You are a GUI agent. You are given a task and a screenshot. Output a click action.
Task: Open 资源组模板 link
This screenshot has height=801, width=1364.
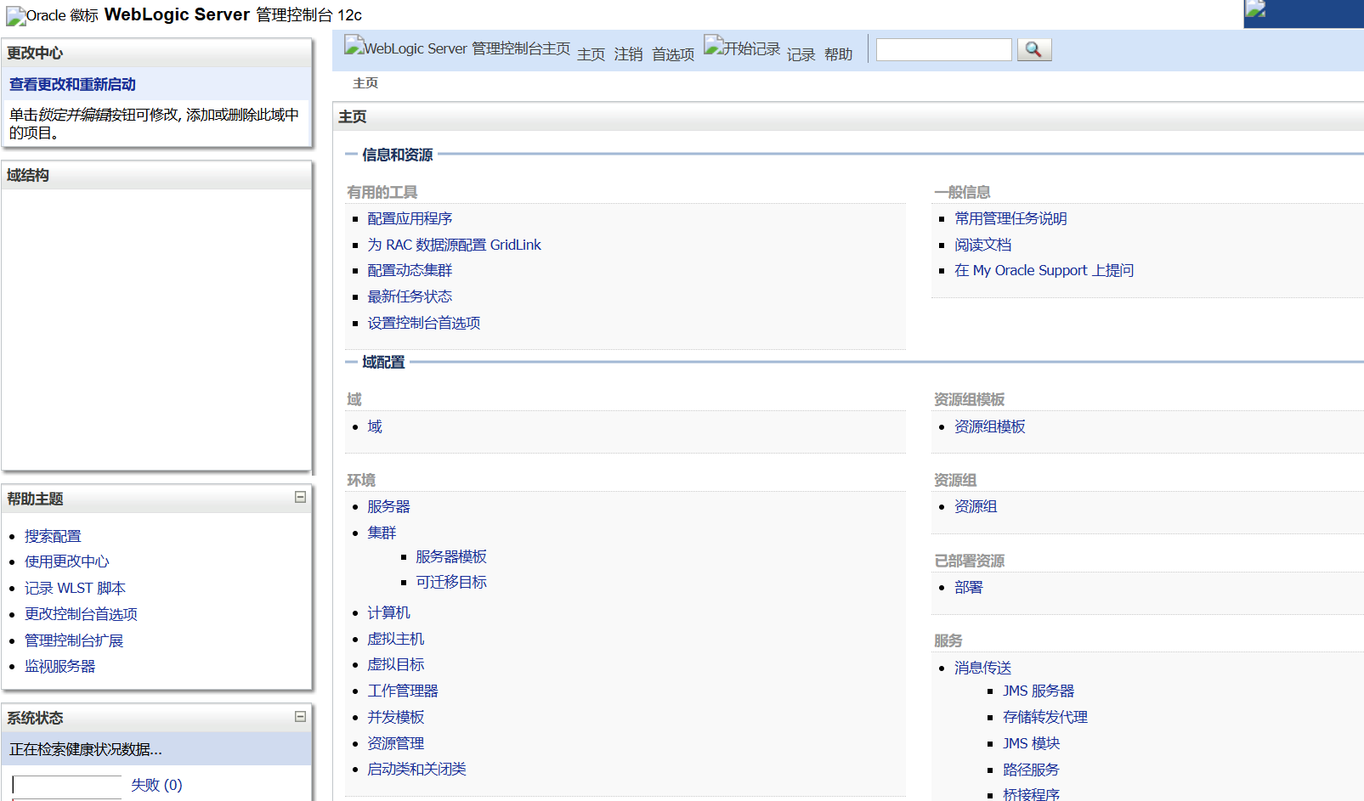tap(989, 426)
